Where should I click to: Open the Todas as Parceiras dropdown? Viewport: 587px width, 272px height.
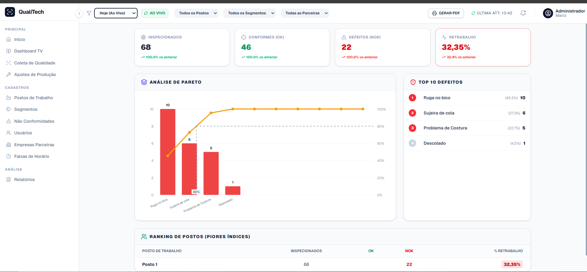pos(305,13)
